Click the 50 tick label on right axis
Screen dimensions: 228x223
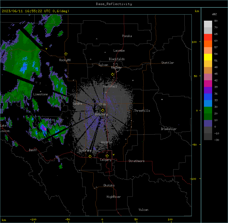(x=195, y=76)
